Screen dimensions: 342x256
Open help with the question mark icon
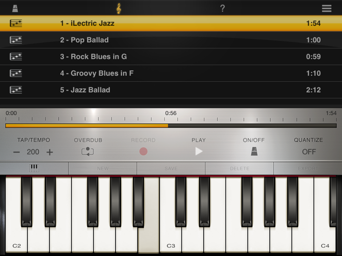pyautogui.click(x=222, y=8)
